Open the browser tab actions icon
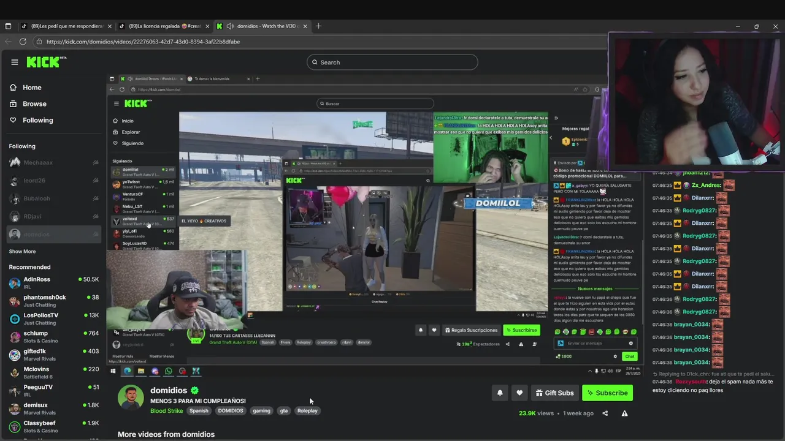785x441 pixels. point(8,26)
